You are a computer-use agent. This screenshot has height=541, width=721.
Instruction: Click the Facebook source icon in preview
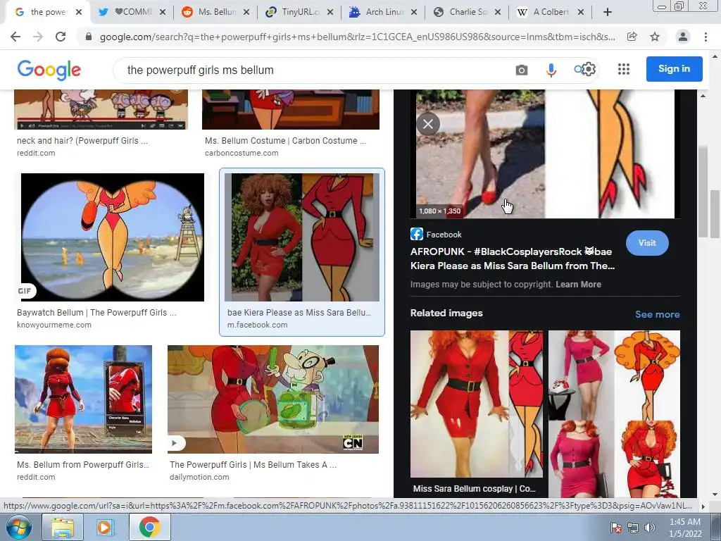417,234
